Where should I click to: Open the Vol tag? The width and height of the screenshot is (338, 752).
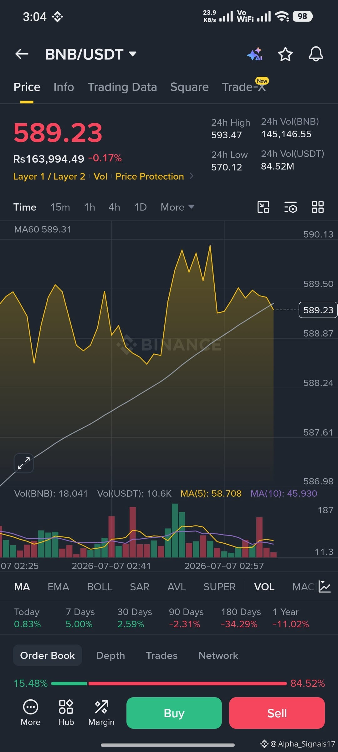coord(100,176)
